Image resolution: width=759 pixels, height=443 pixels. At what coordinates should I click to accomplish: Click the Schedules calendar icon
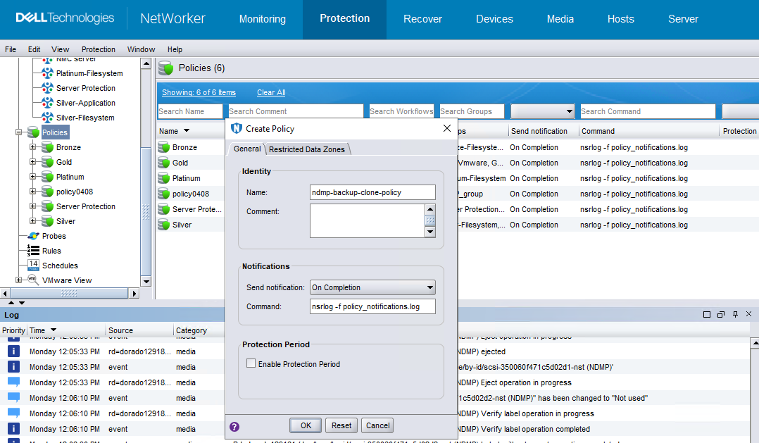pos(33,266)
